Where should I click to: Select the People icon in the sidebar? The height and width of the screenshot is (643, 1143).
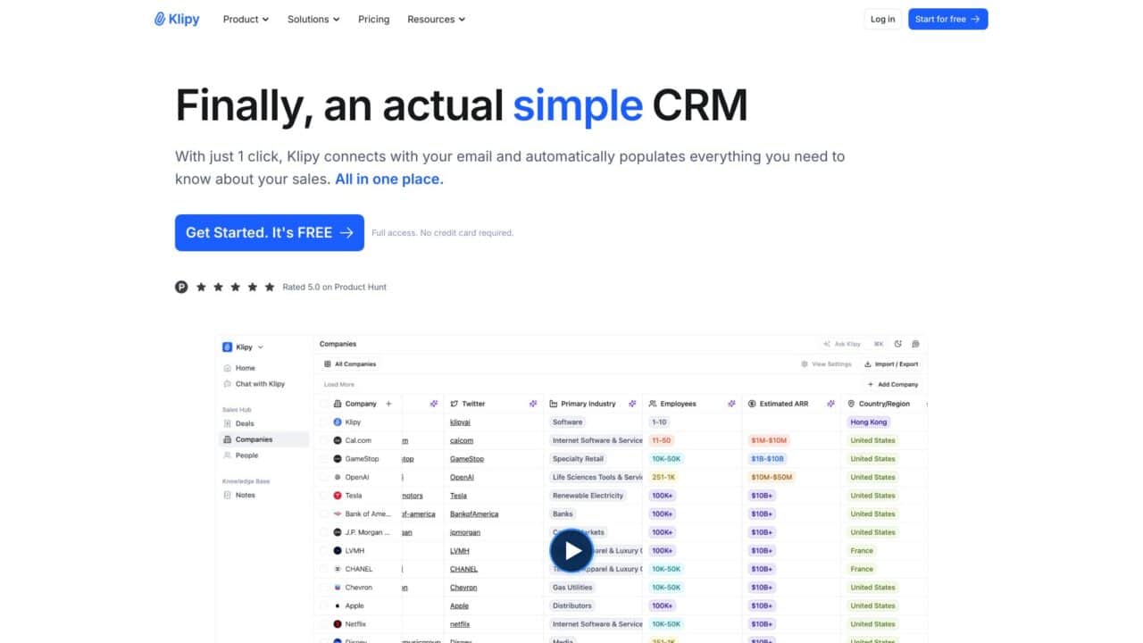tap(228, 455)
